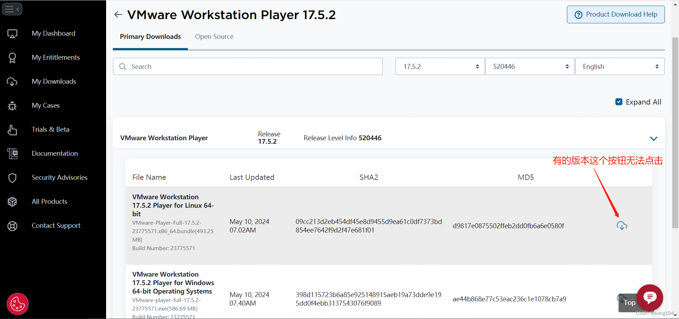
Task: Click the Trials & Beta hand icon
Action: coord(12,130)
